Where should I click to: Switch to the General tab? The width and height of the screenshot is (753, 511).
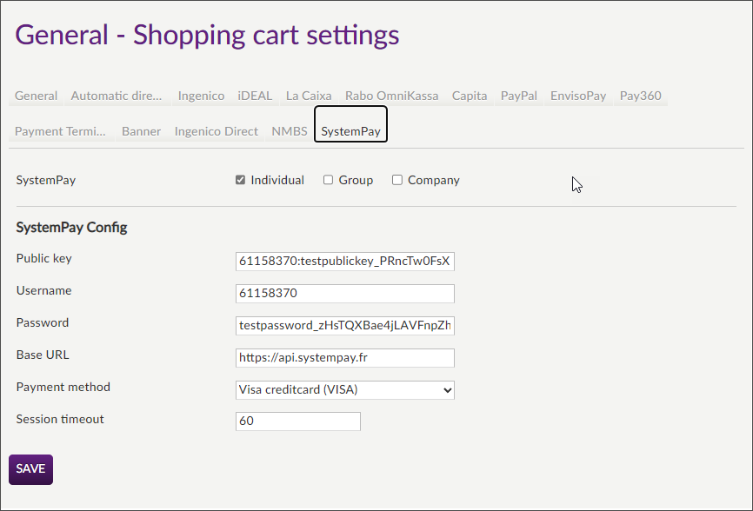[x=36, y=96]
